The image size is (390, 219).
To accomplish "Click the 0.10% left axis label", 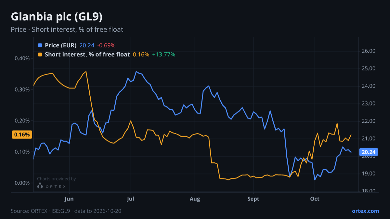I will (22, 152).
